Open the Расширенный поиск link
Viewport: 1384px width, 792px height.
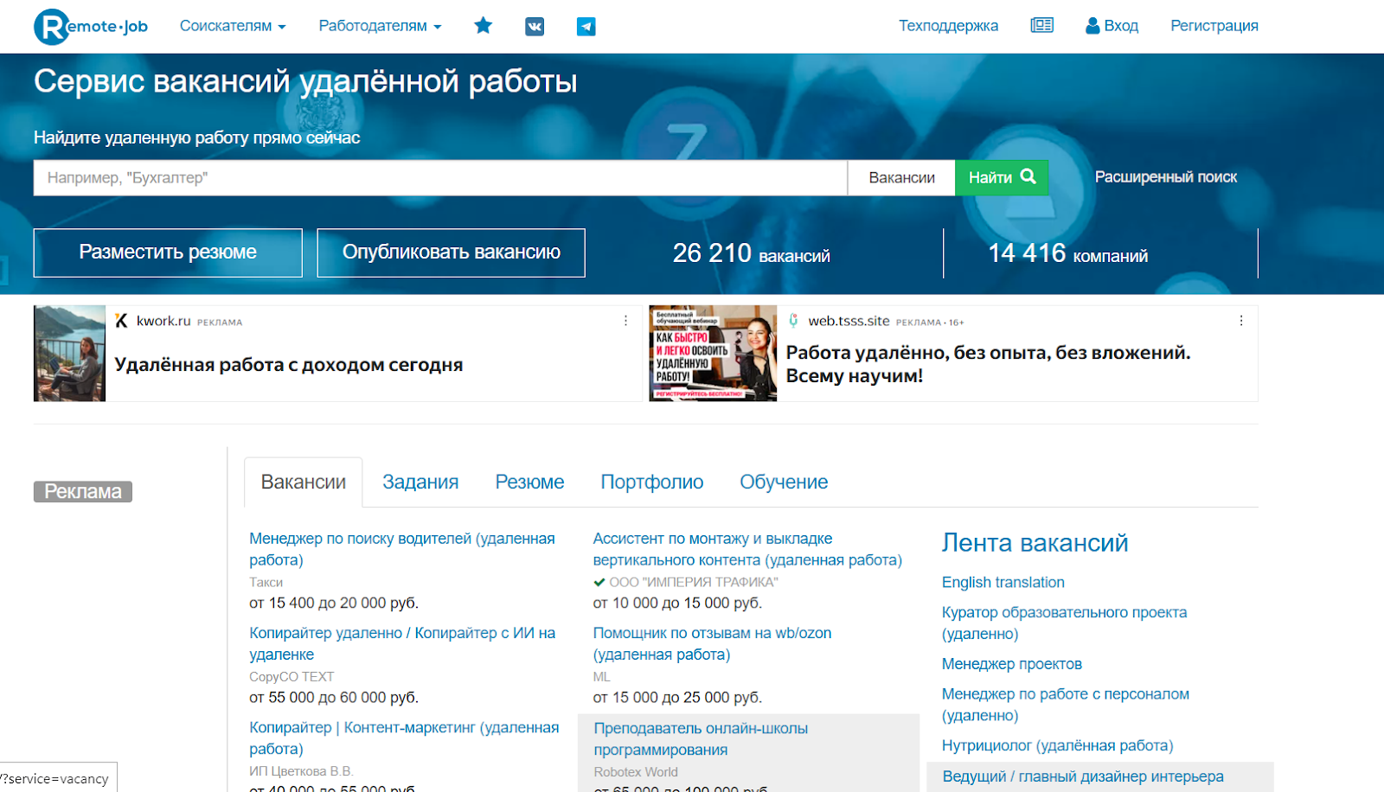1165,177
